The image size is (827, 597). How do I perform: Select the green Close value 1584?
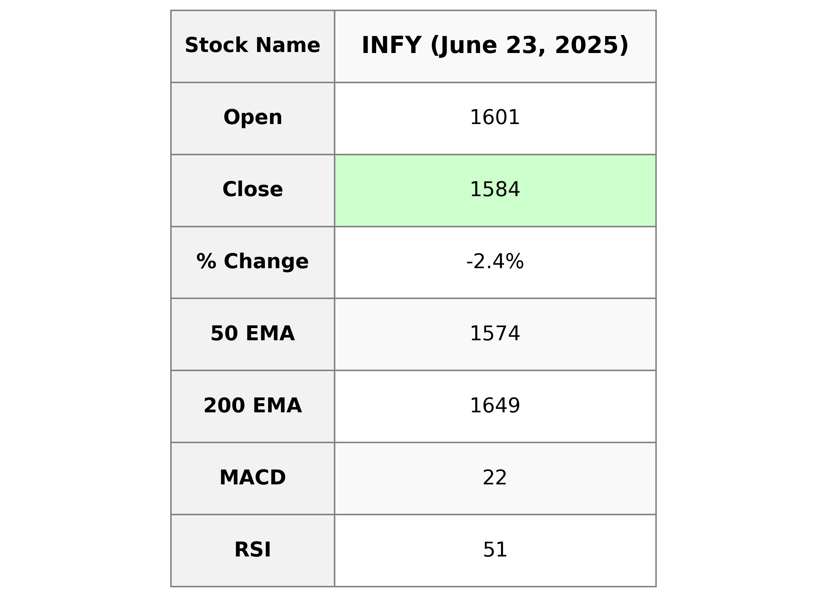point(495,190)
